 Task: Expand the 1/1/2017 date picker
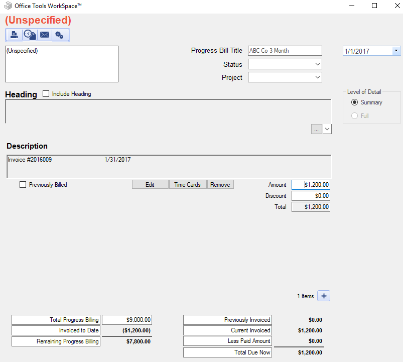396,51
